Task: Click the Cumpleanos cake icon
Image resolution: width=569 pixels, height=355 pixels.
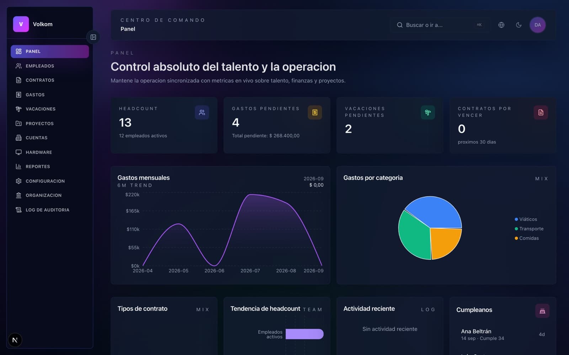Action: (x=542, y=311)
